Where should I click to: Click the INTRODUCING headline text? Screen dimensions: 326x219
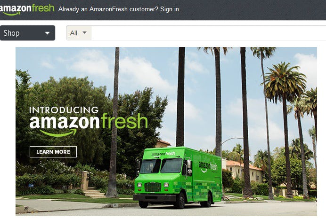point(64,110)
